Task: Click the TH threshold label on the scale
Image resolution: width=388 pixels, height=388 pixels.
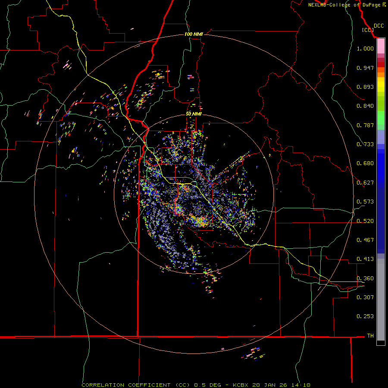Action: tap(370, 336)
